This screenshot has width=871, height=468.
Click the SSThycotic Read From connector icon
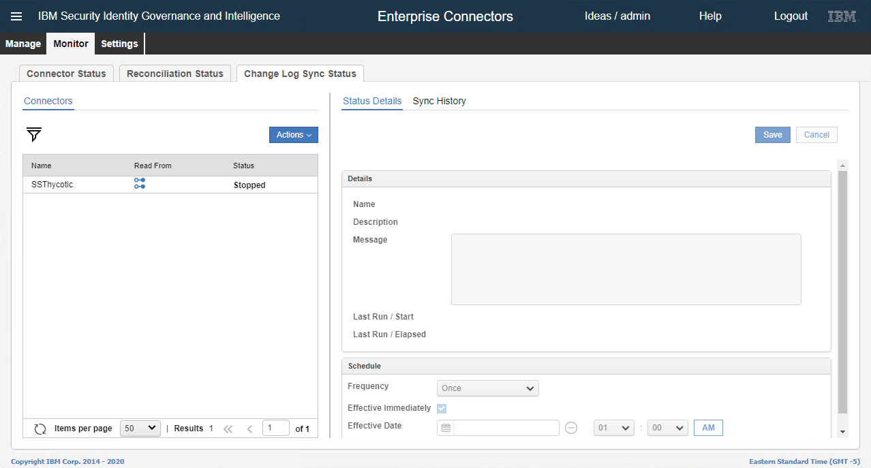point(140,184)
